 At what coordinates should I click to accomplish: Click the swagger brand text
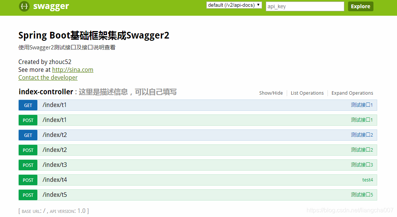(x=51, y=6)
